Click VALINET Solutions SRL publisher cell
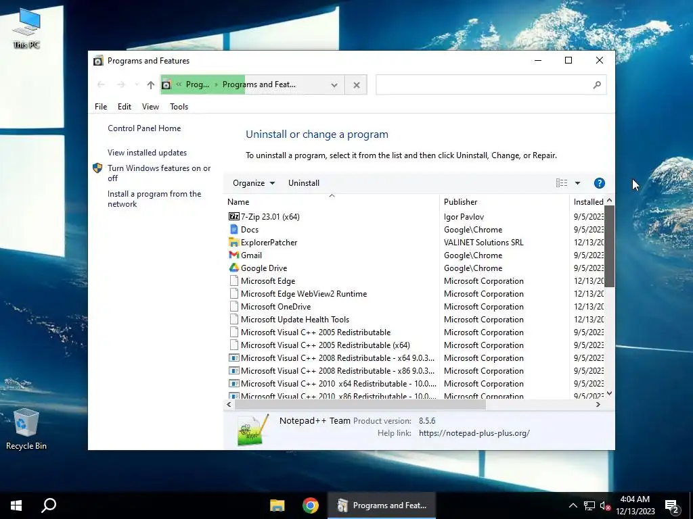This screenshot has height=519, width=693. pos(483,243)
